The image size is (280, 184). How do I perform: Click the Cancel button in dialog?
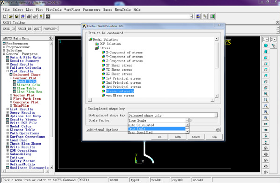click(196, 137)
